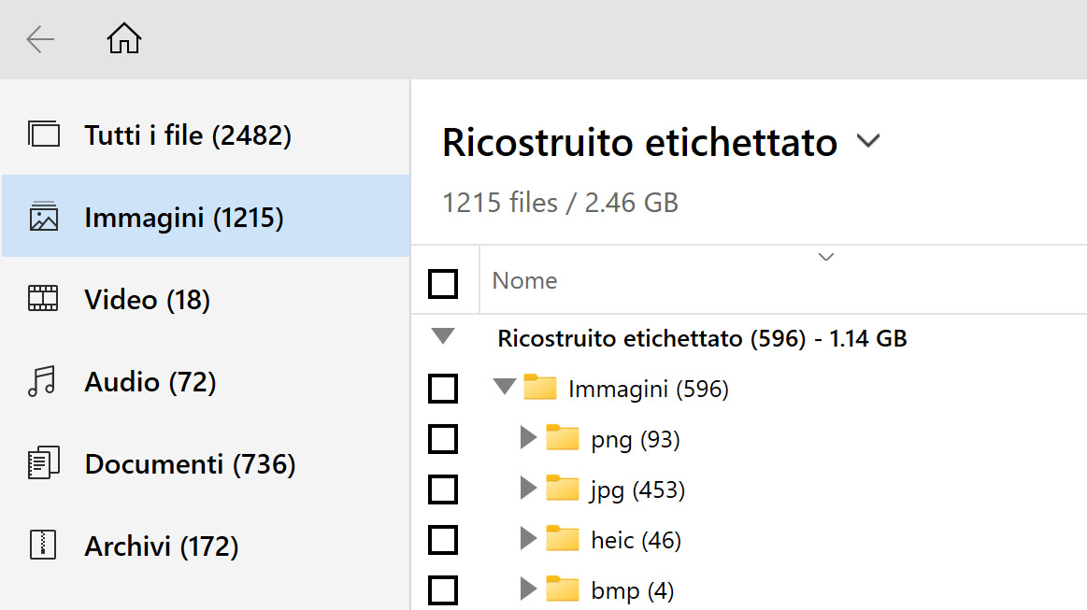The image size is (1087, 610).
Task: Collapse the Immagini (596) folder triangle
Action: pyautogui.click(x=505, y=388)
